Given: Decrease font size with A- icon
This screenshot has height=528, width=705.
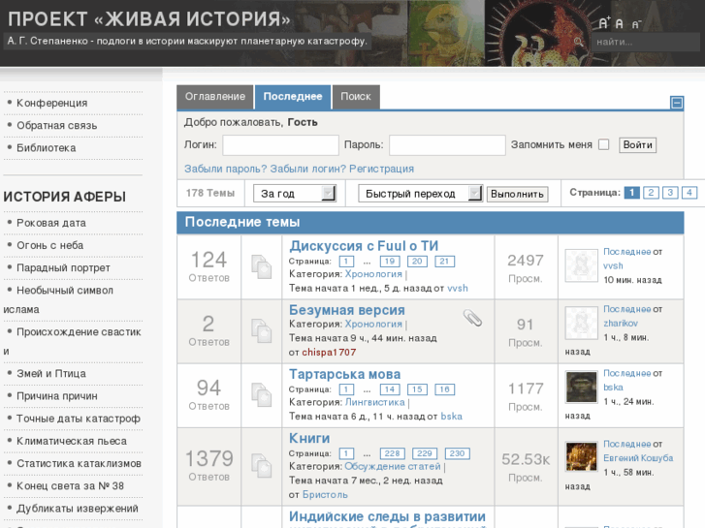Looking at the screenshot, I should (x=636, y=24).
